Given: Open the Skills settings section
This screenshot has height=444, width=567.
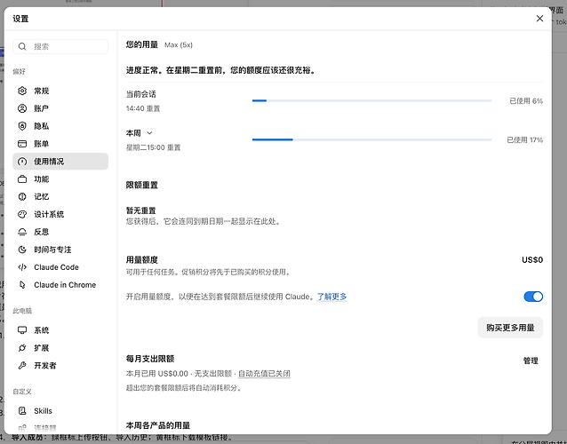Looking at the screenshot, I should point(60,411).
